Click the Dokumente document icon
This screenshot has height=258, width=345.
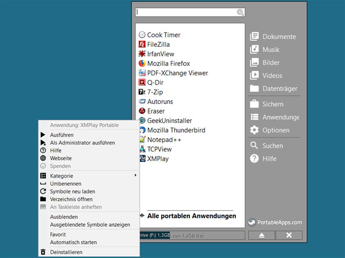pyautogui.click(x=254, y=36)
